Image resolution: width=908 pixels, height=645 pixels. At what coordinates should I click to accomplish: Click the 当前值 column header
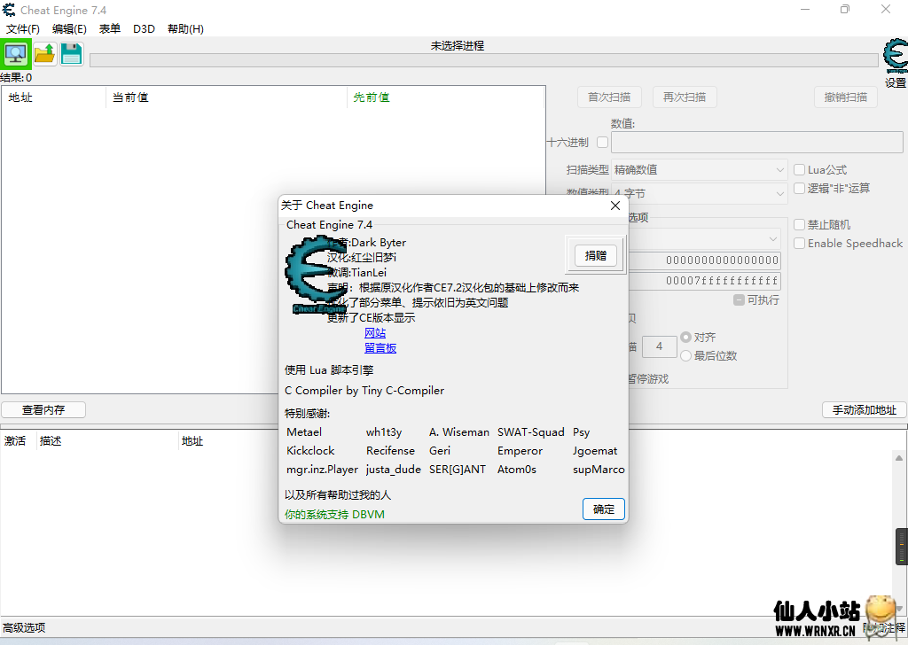tap(226, 97)
